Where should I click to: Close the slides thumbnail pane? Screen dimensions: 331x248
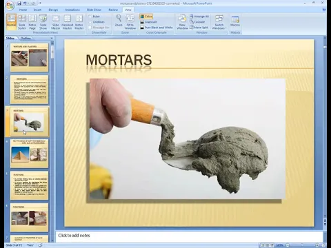(x=52, y=38)
